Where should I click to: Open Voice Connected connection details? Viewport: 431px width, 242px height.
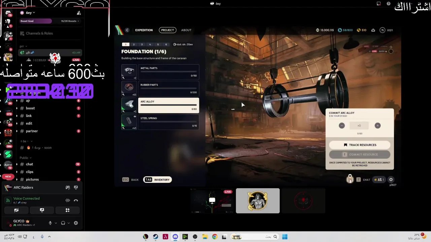27,198
